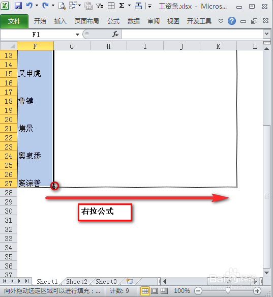Open Excel Help question mark

coord(231,21)
